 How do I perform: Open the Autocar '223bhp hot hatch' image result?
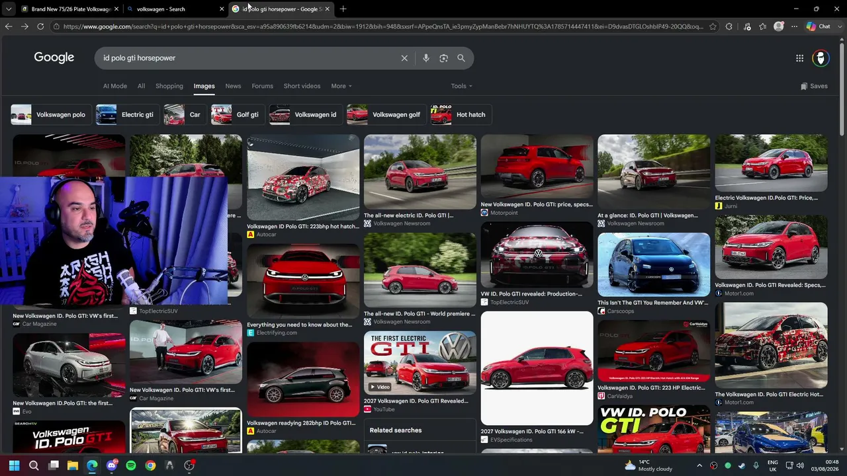click(x=303, y=177)
